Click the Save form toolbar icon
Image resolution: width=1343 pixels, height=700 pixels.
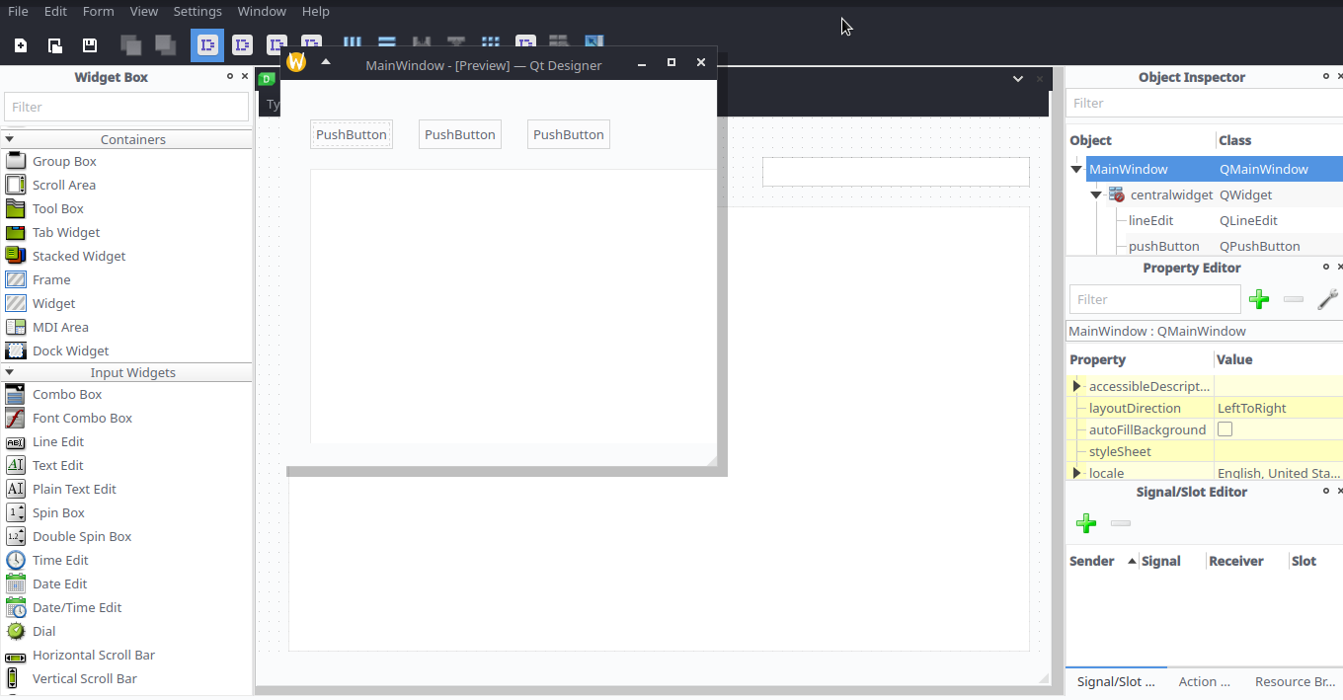point(90,45)
